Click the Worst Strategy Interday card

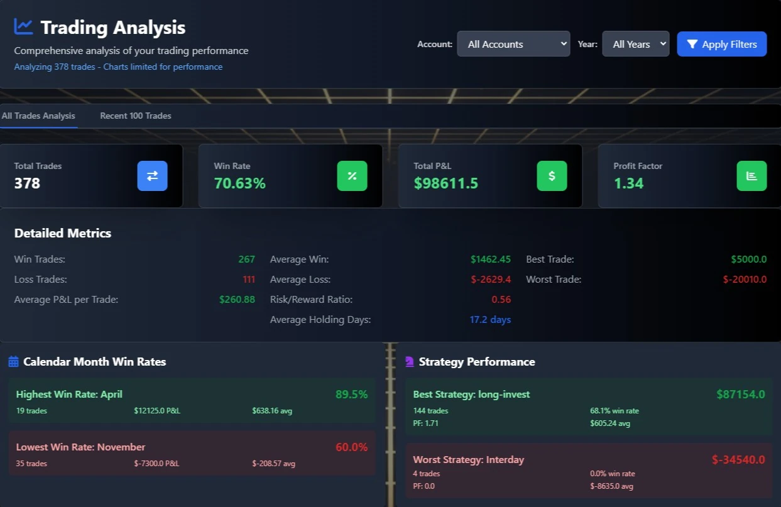(x=588, y=471)
